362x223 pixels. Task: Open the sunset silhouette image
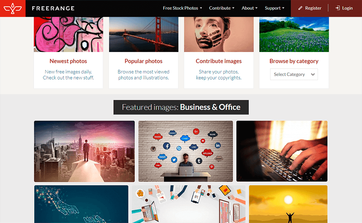pos(288,204)
